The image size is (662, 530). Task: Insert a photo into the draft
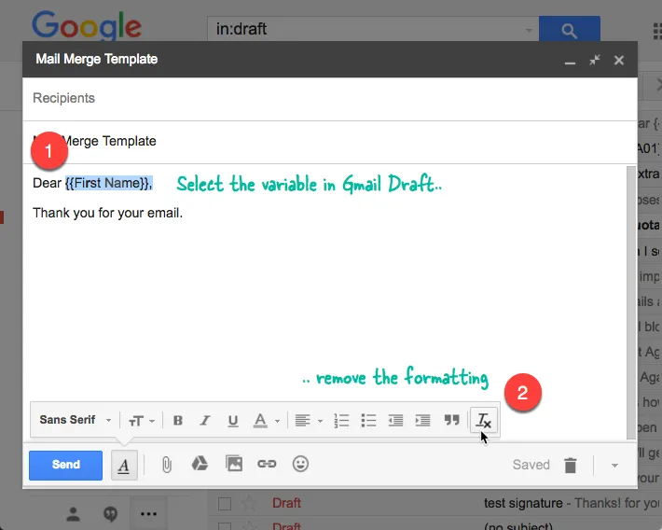(x=233, y=464)
